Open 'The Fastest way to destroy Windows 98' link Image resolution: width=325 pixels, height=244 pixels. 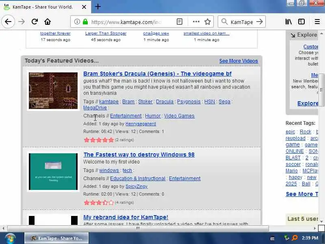point(139,155)
